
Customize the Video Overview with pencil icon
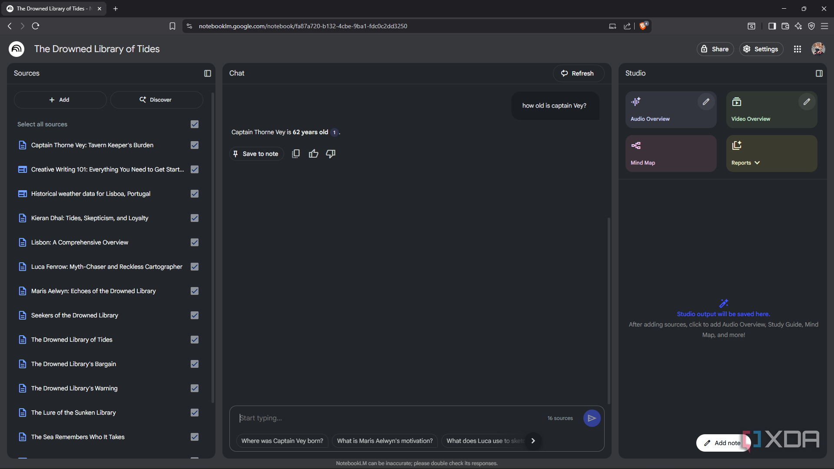click(807, 102)
